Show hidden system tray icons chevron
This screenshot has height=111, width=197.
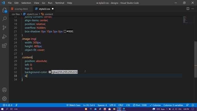coord(167,109)
